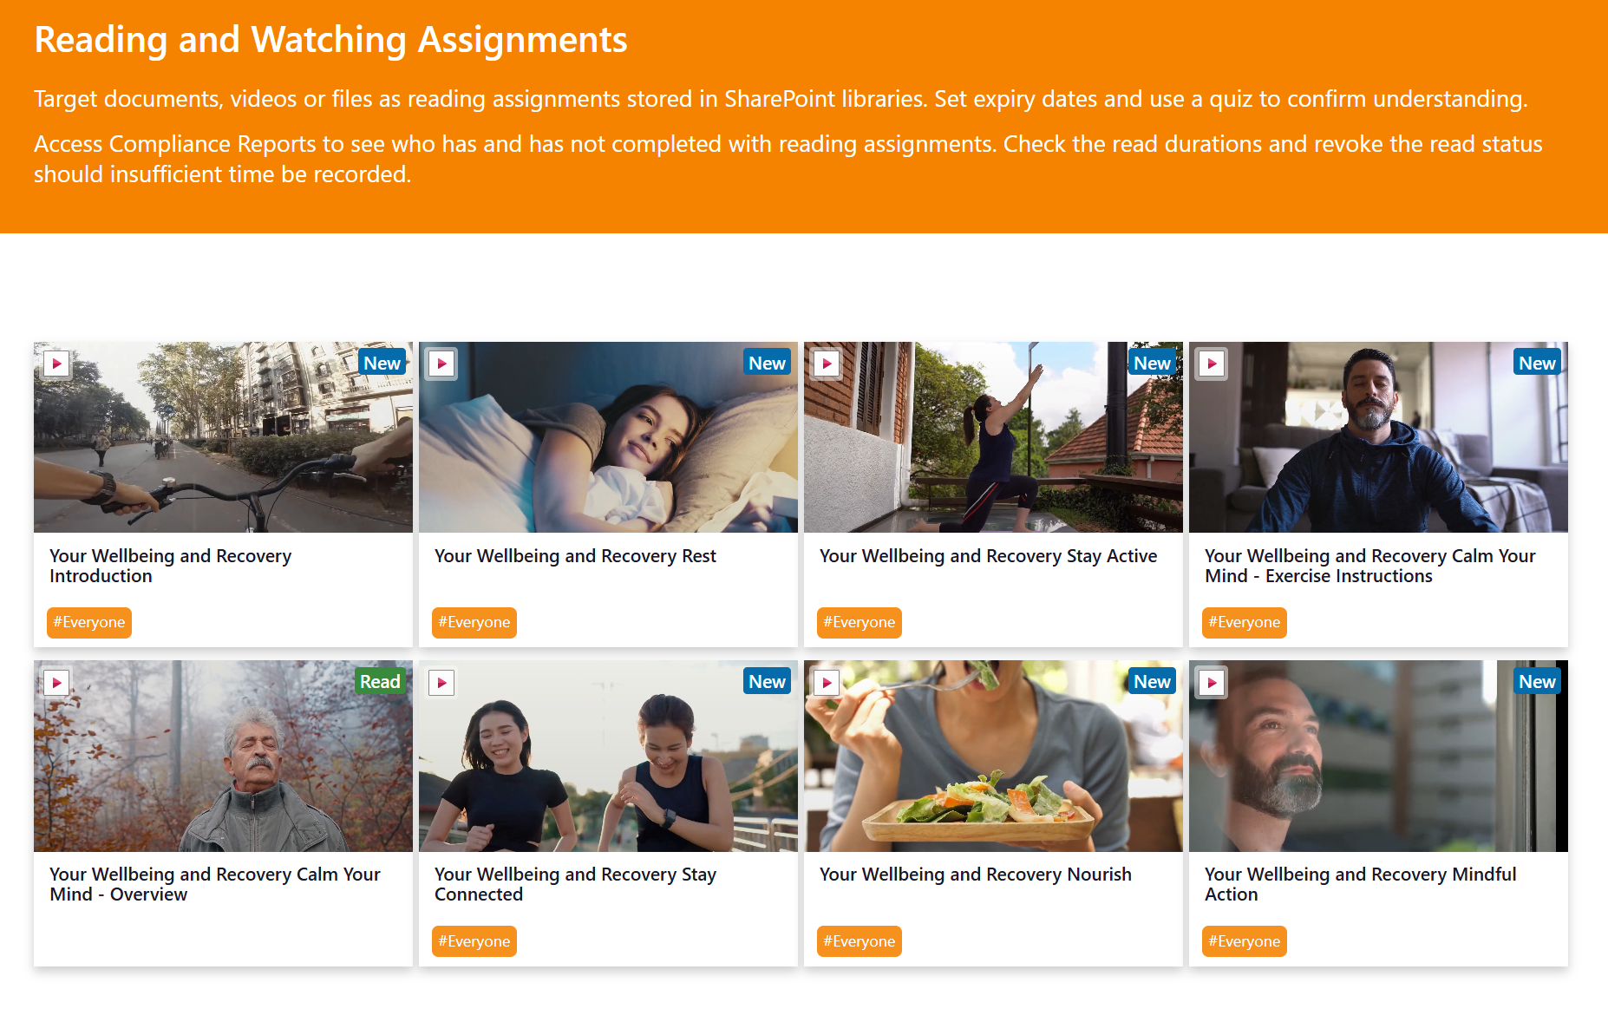Click #Everyone tag on the Recovery Rest card
The height and width of the screenshot is (1009, 1608).
[x=474, y=623]
